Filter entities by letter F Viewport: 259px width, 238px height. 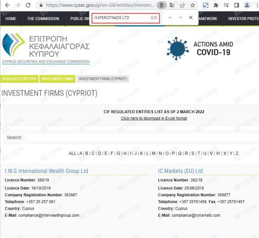(112, 153)
